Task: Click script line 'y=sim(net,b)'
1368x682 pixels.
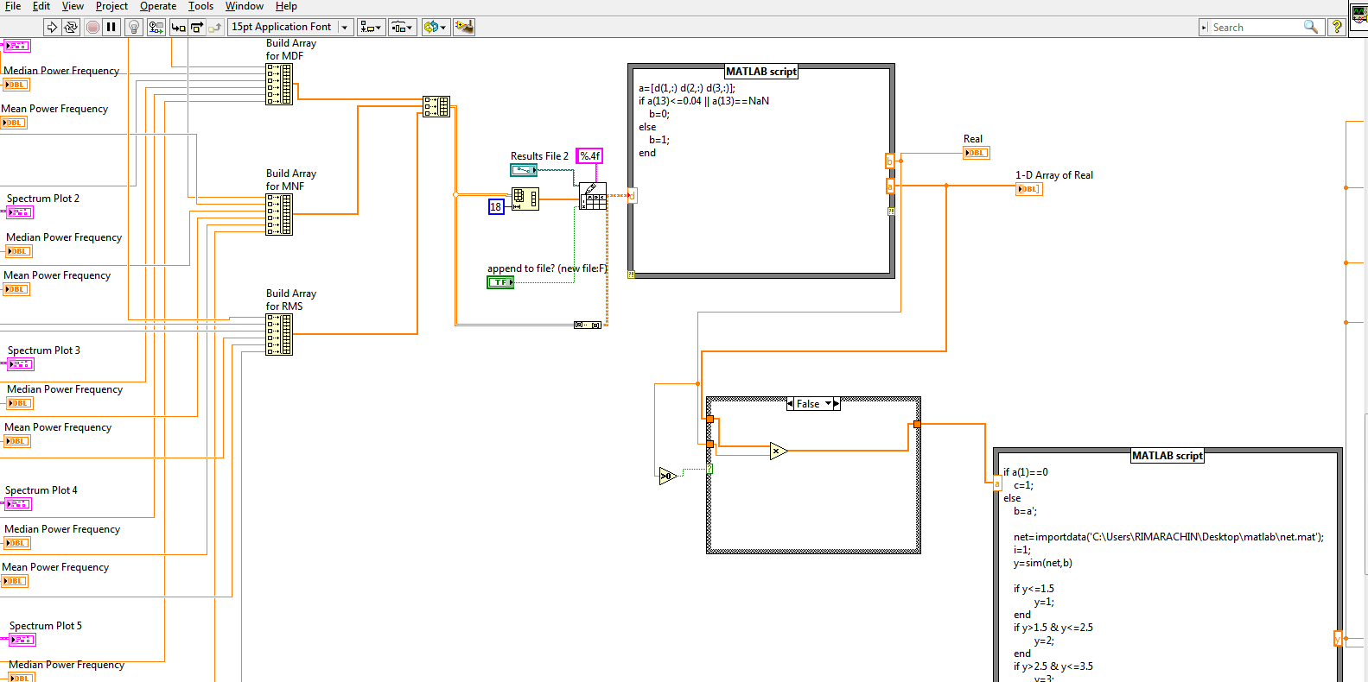Action: pos(1043,563)
